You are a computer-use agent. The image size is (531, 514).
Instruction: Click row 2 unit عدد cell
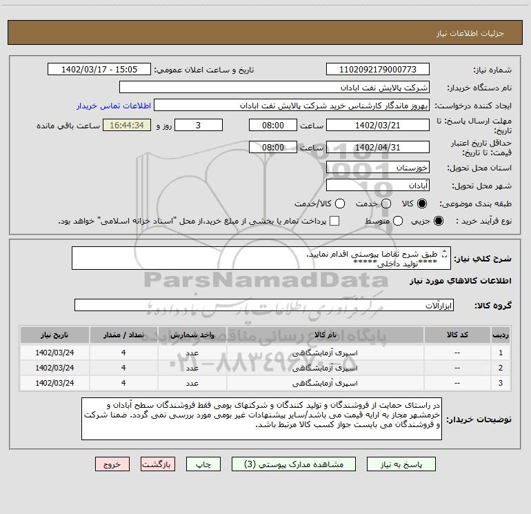pyautogui.click(x=192, y=368)
